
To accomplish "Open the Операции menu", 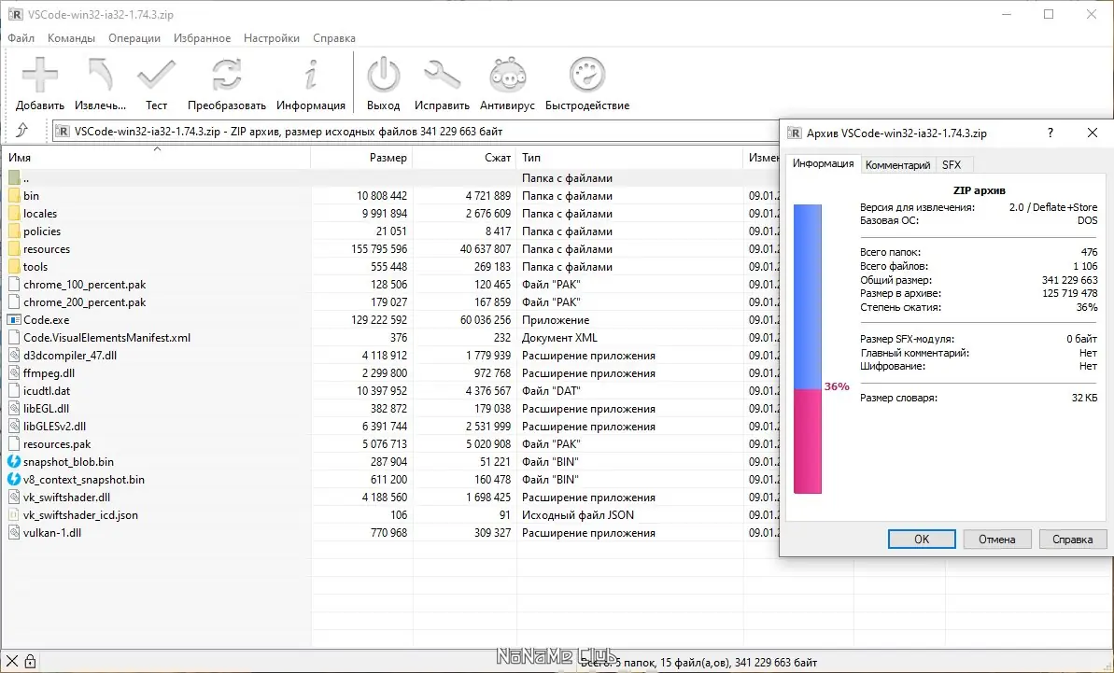I will click(x=134, y=38).
